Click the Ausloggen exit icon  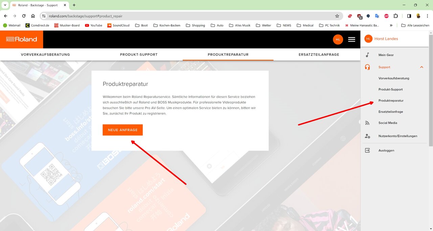pos(367,150)
